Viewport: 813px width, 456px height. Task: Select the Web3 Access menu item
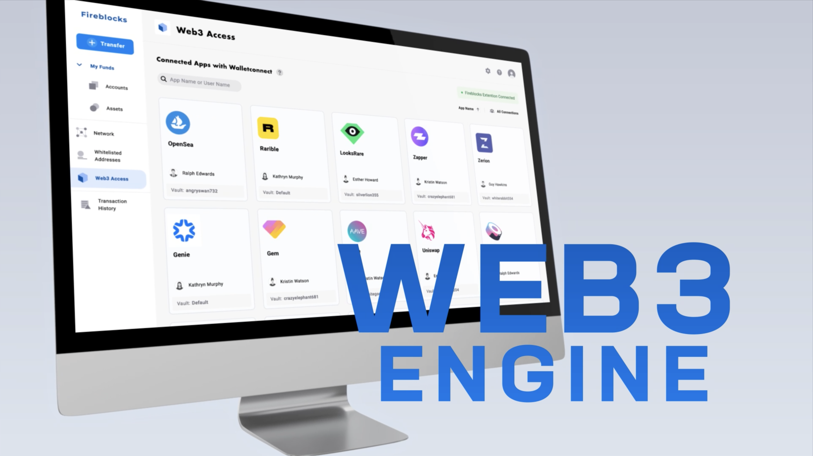pos(110,178)
